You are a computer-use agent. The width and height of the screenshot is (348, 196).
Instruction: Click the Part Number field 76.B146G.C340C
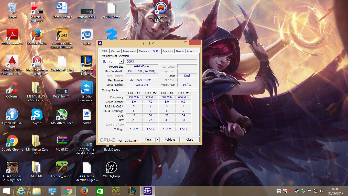point(142,80)
